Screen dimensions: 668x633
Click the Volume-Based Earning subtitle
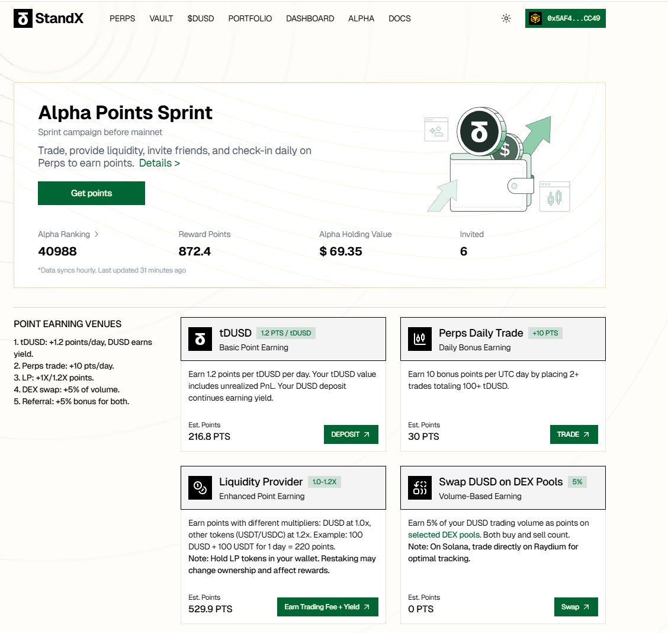click(x=480, y=496)
